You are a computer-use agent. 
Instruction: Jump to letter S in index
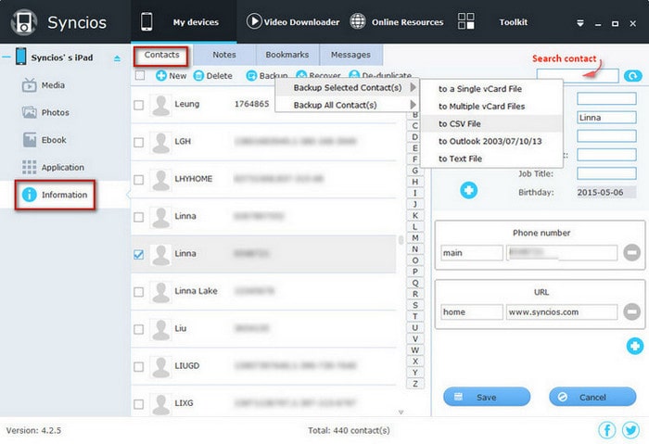(x=414, y=305)
